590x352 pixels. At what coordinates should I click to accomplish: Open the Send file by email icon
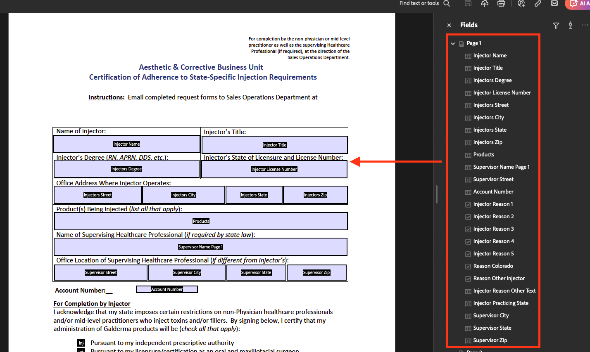coord(554,3)
